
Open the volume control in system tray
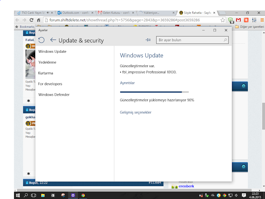[236, 196]
